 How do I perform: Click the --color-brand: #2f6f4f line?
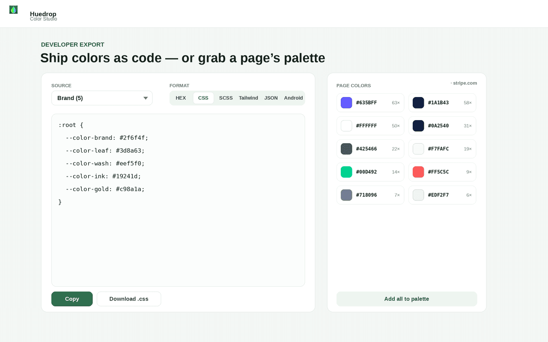[107, 138]
